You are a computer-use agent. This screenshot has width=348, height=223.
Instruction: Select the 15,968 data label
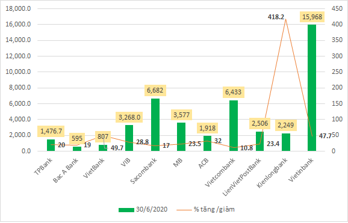[x=312, y=17]
